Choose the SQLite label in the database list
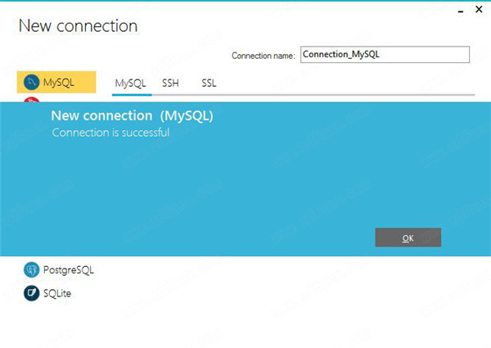 point(57,293)
